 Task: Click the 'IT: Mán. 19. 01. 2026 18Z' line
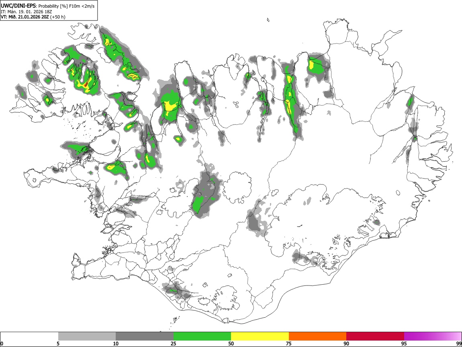click(x=27, y=12)
